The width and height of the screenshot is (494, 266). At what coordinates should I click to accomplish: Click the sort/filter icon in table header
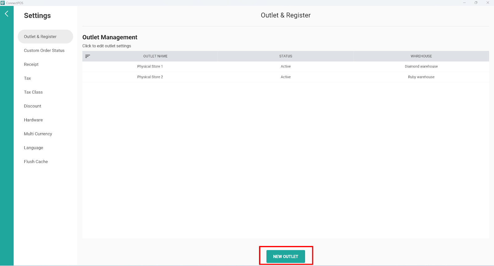pos(88,56)
